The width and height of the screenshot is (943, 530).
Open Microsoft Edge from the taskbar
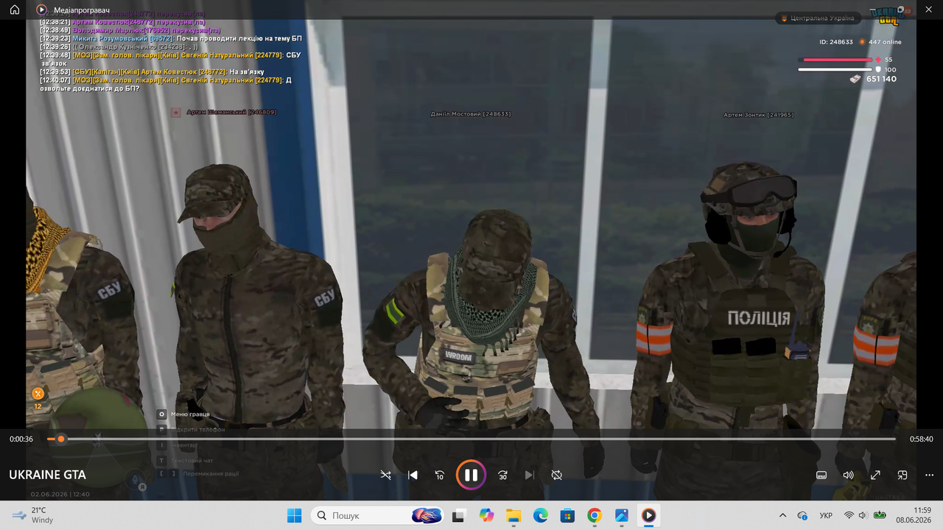540,515
